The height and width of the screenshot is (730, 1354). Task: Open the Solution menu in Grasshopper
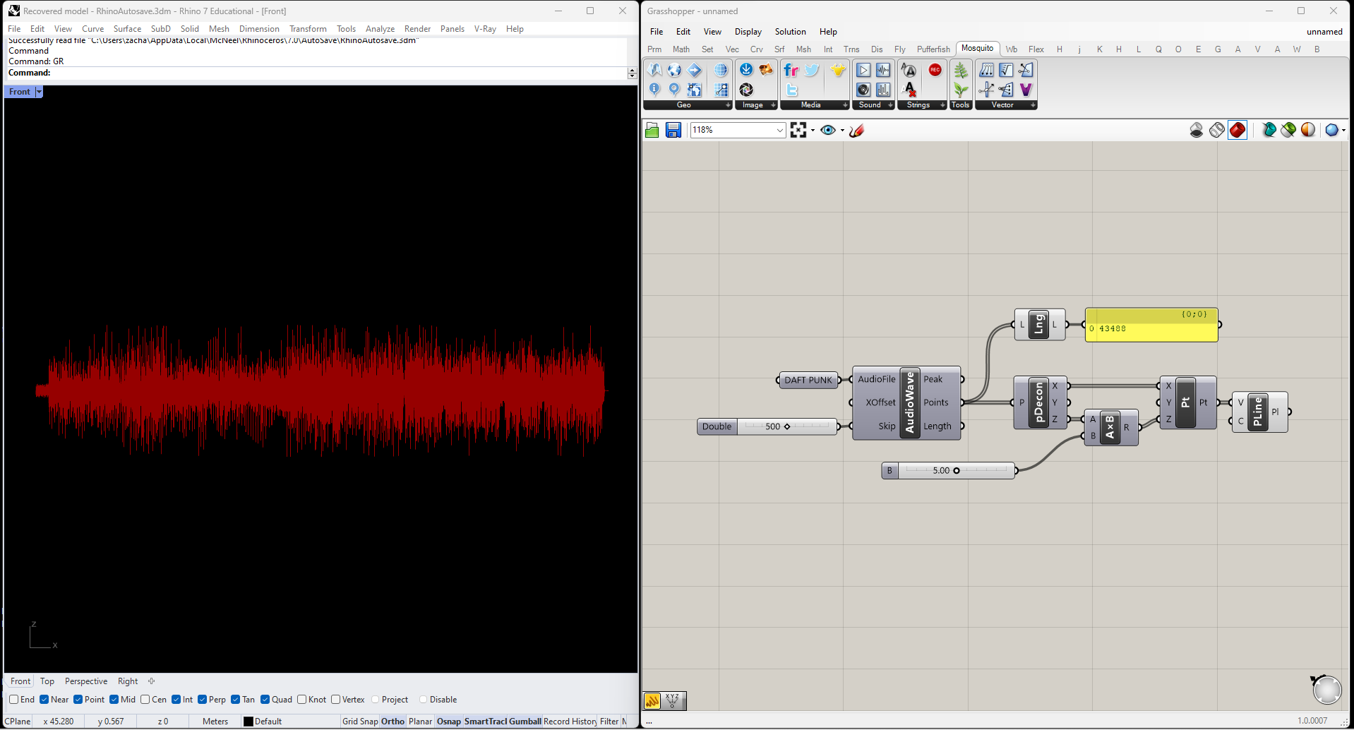click(790, 32)
